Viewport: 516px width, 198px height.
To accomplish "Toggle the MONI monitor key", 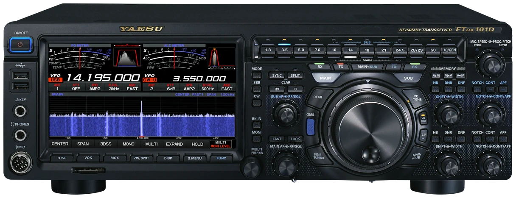I will pos(256,139).
